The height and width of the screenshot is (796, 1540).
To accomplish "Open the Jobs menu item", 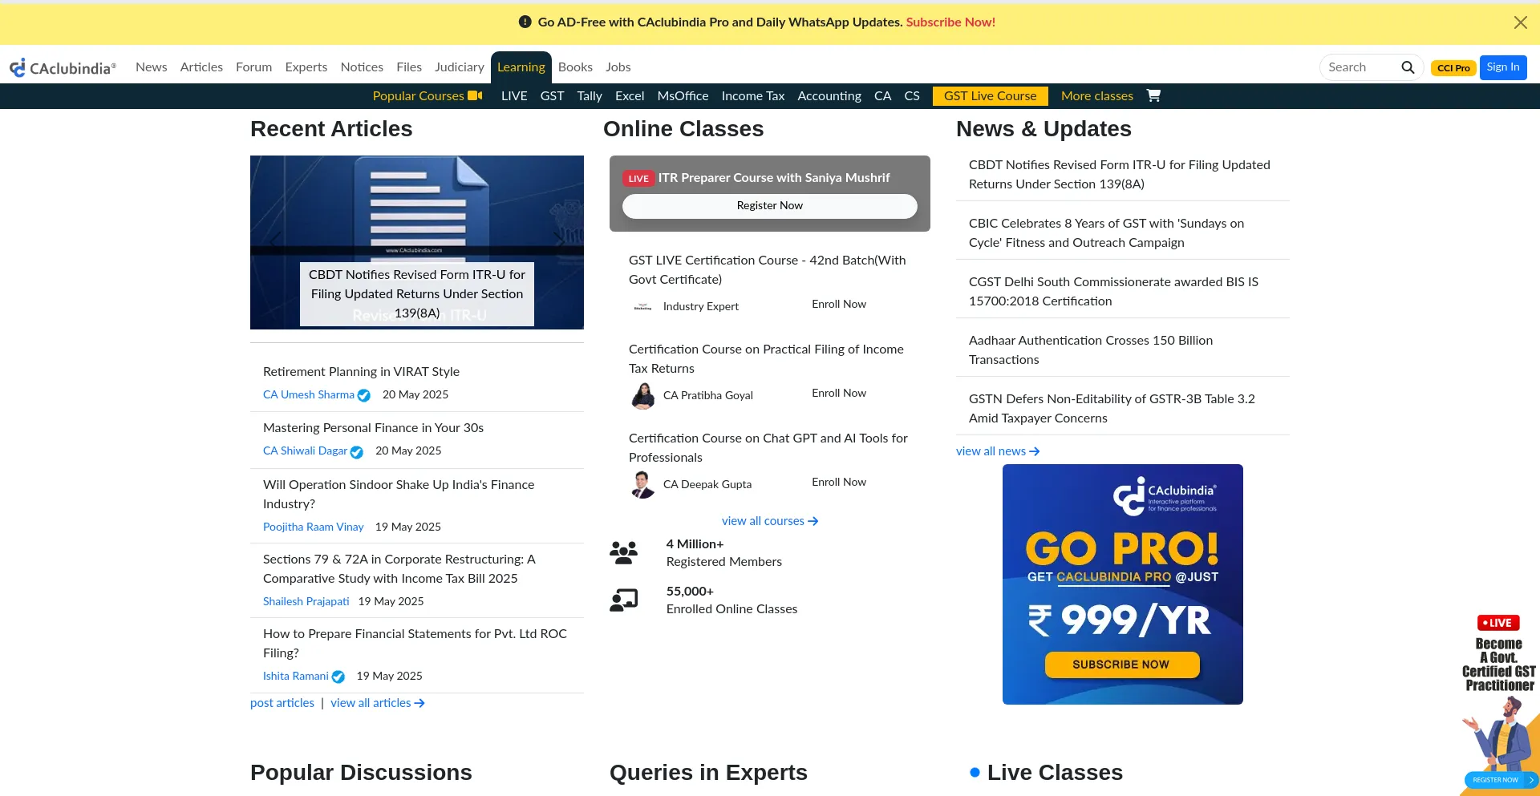I will 618,67.
